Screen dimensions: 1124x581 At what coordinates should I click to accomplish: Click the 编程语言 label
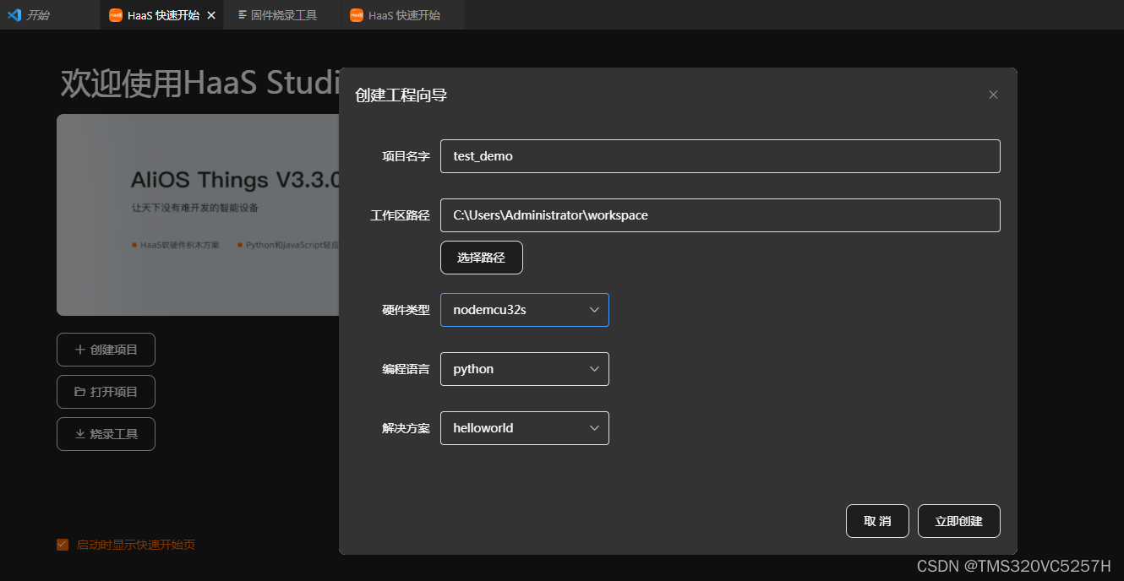click(x=406, y=369)
